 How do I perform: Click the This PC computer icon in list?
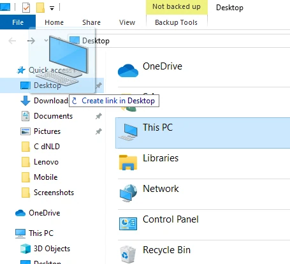[x=128, y=132]
